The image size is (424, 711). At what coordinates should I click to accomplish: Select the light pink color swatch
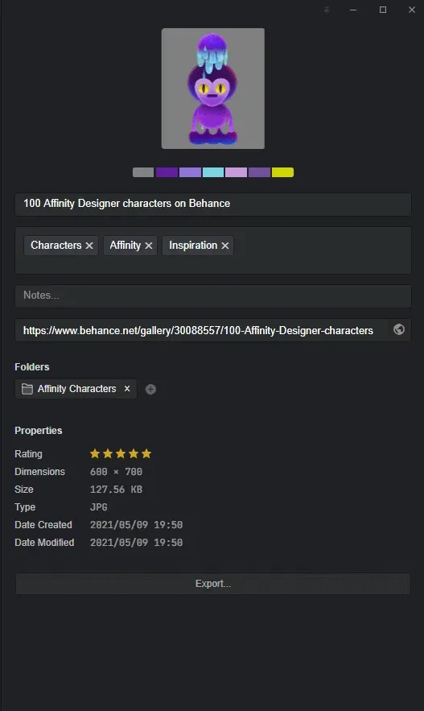[236, 172]
